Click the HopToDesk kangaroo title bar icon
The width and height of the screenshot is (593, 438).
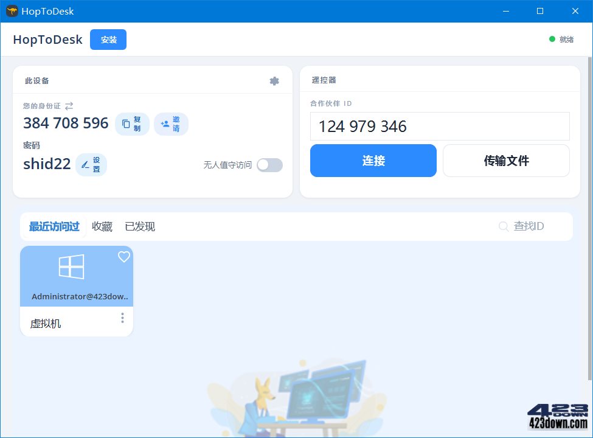click(x=12, y=11)
